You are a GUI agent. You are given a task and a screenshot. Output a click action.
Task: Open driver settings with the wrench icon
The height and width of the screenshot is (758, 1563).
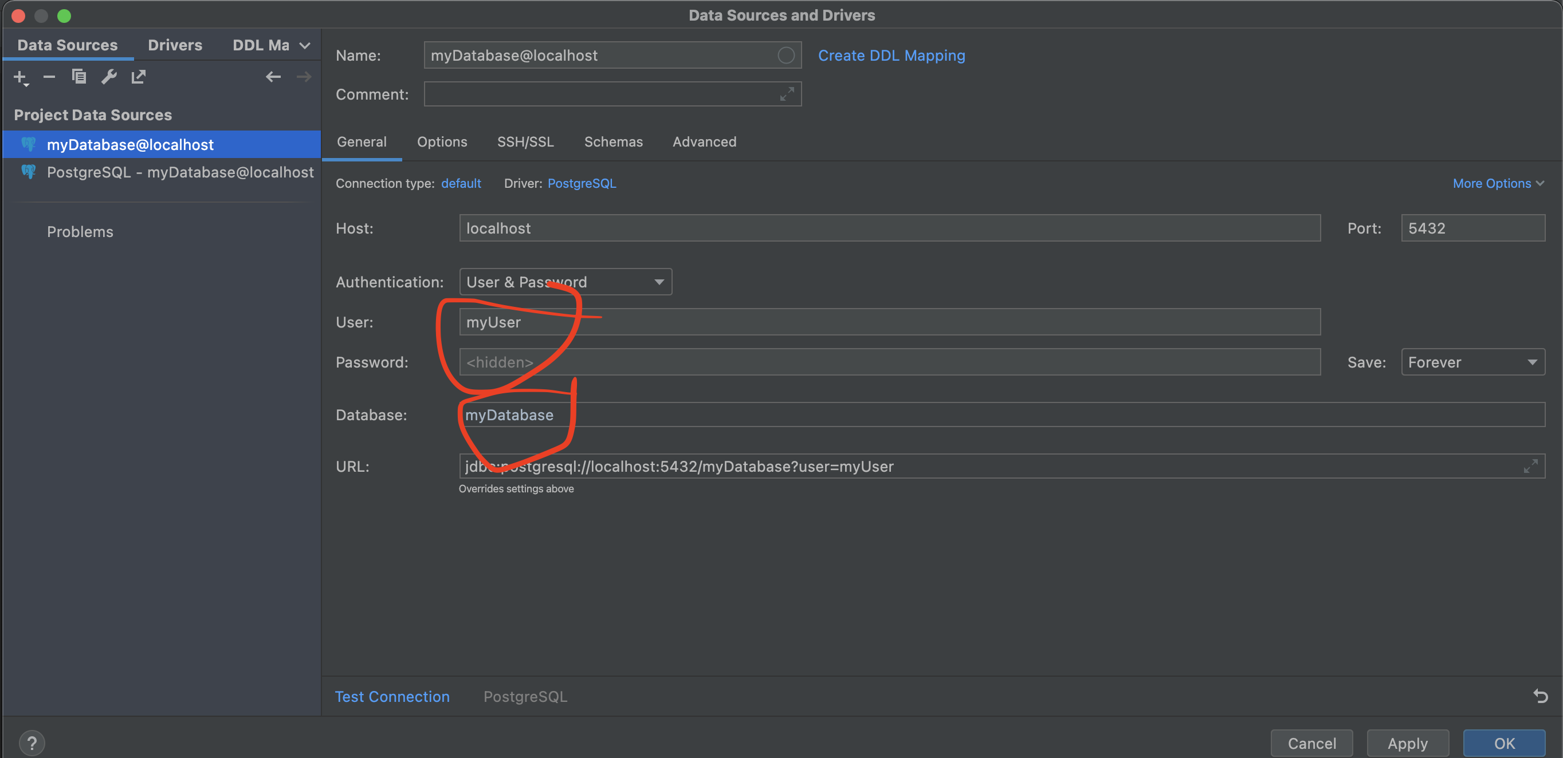[x=109, y=77]
